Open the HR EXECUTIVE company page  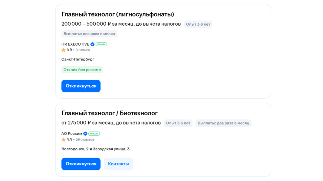(x=75, y=44)
